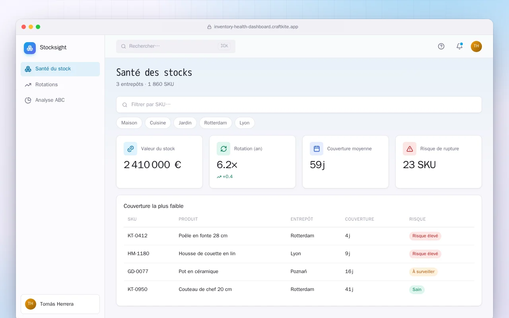Viewport: 509px width, 318px height.
Task: Focus the Rechercher search box
Action: pos(176,46)
